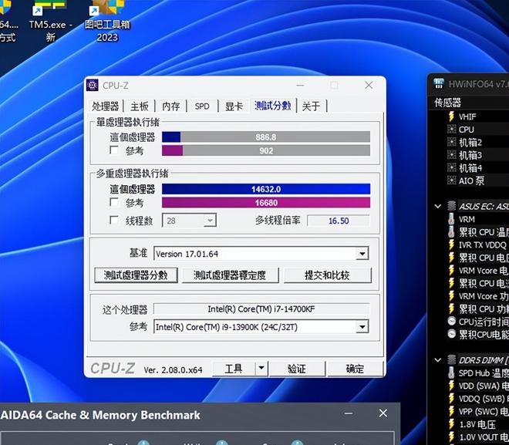The height and width of the screenshot is (445, 509).
Task: Click the ASUS EC chip icon
Action: coord(451,206)
